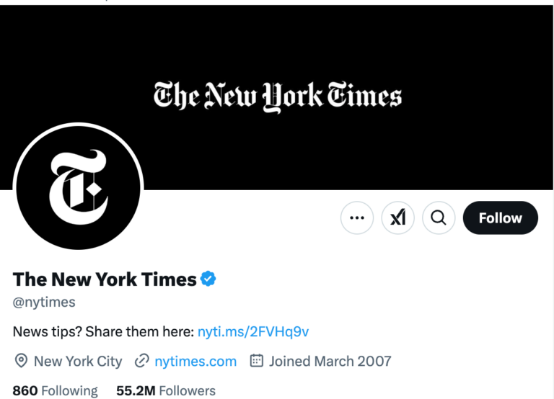Viewport: 554px width, 399px height.
Task: View the 860 Following list
Action: click(x=55, y=391)
